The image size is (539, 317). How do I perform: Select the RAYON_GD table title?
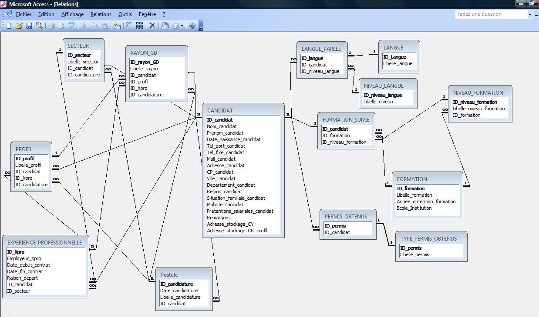click(144, 53)
